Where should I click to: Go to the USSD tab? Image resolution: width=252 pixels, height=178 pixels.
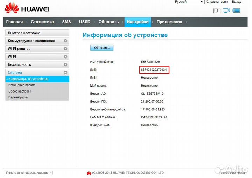tap(85, 22)
